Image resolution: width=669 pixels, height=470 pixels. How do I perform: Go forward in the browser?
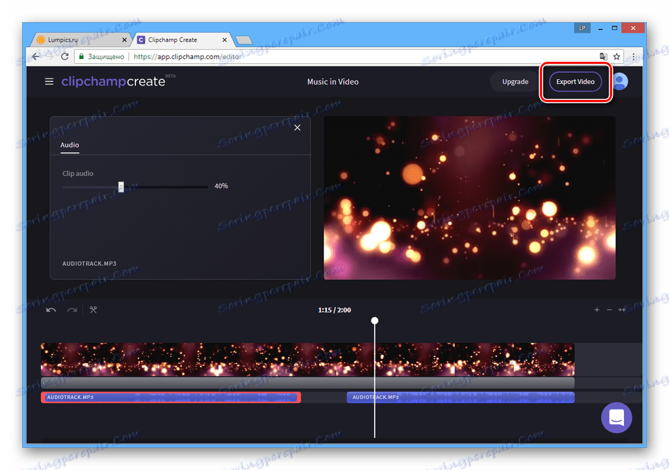point(51,56)
